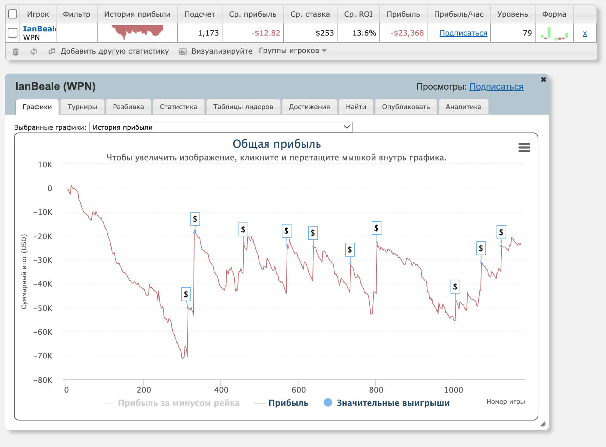The image size is (606, 447).
Task: Tick the select-all checkbox in table header
Action: pos(13,14)
